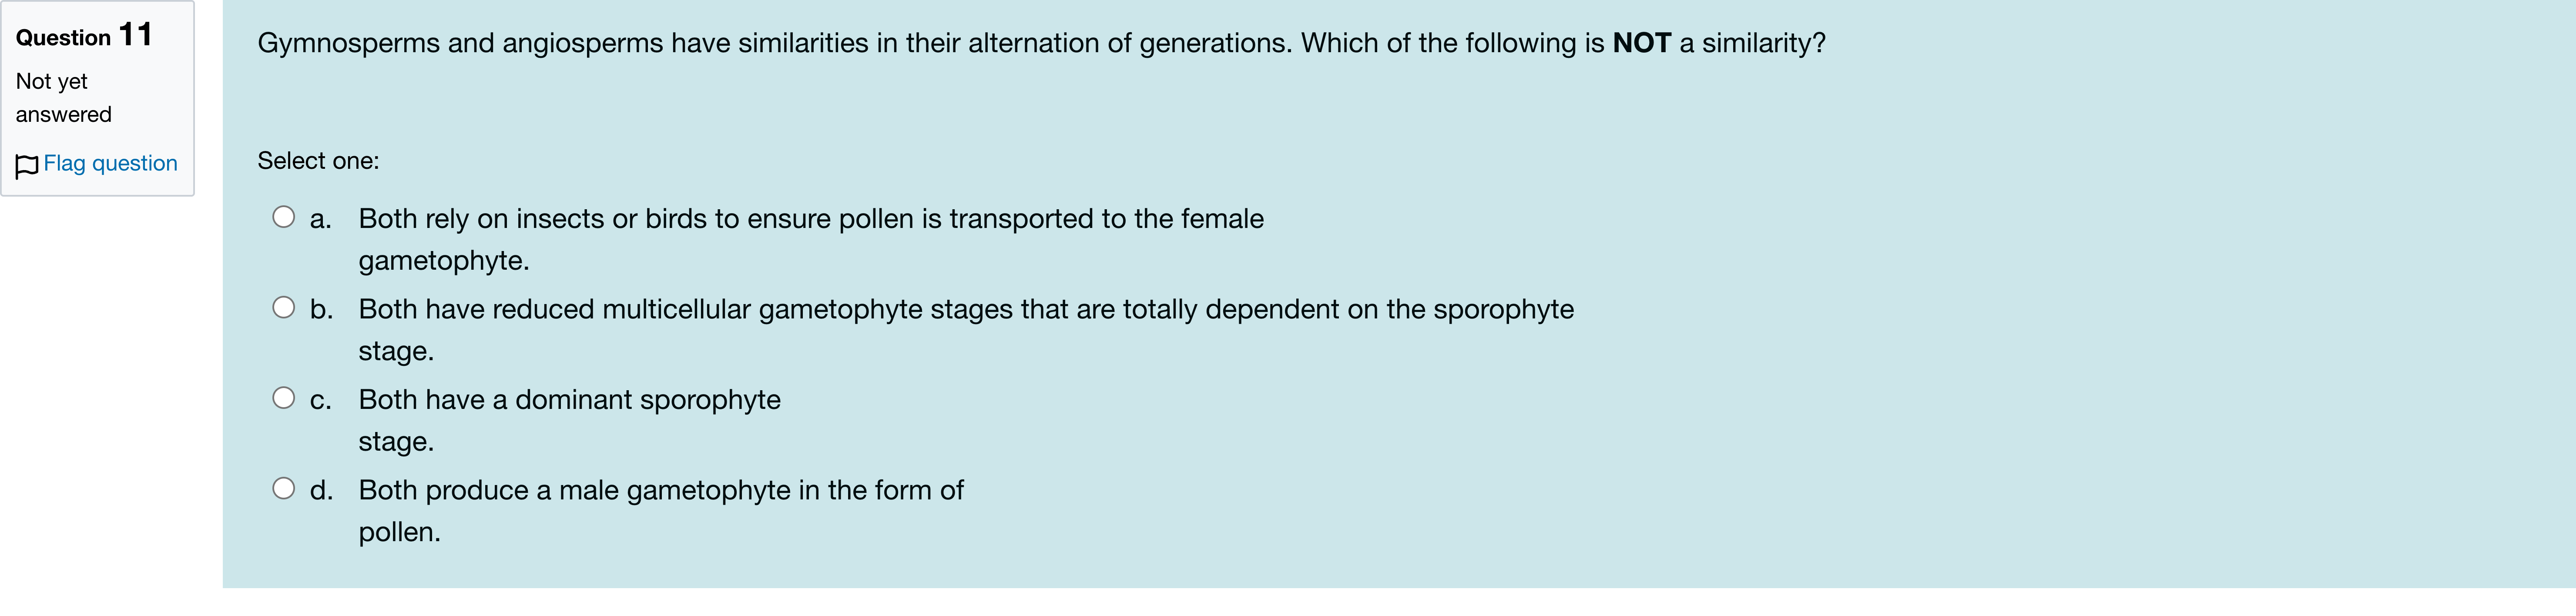2576x616 pixels.
Task: Click the male gametophyte pollen answer text
Action: coord(660,490)
